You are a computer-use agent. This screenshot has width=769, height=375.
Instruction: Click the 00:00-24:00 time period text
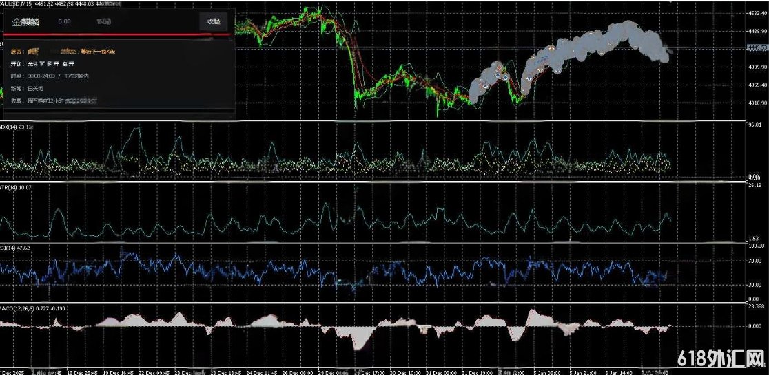click(41, 76)
